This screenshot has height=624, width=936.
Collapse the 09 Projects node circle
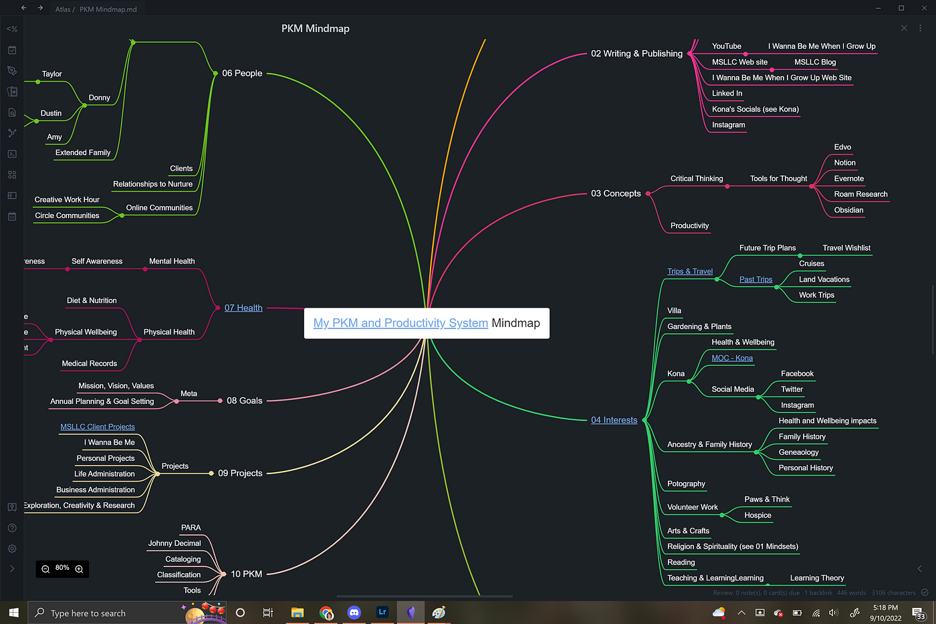point(211,473)
